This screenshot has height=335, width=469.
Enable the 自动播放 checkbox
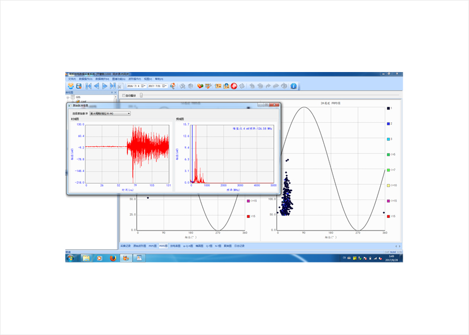123,95
